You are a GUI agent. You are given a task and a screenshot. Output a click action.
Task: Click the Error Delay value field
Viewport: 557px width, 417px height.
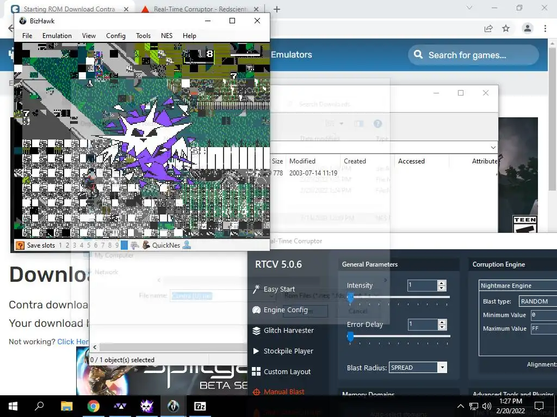pyautogui.click(x=422, y=324)
